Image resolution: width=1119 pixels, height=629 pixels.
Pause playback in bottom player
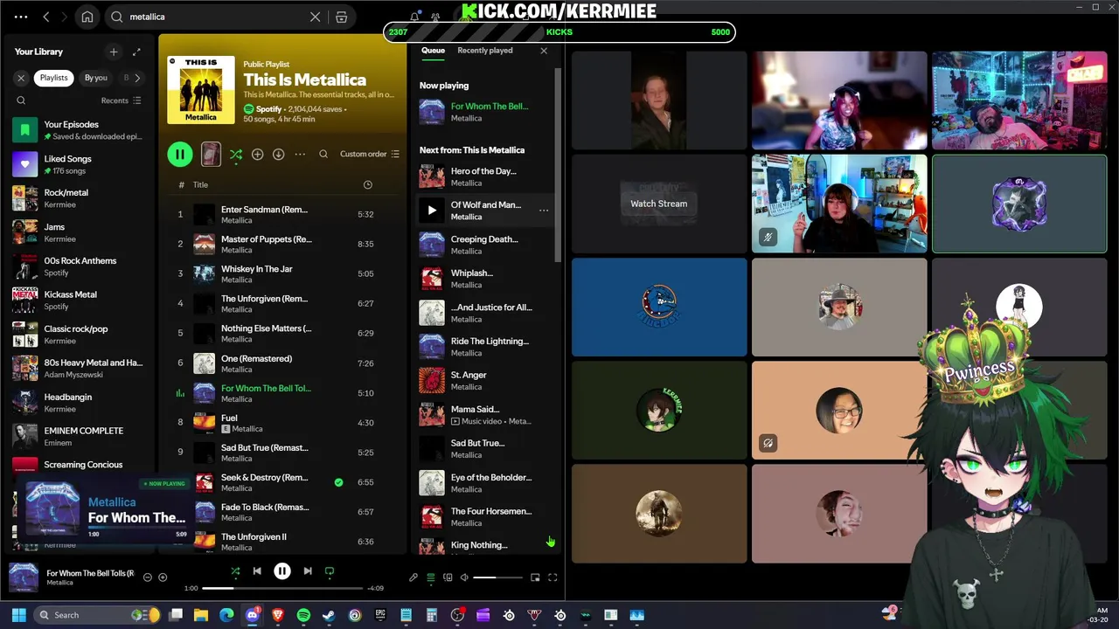pyautogui.click(x=282, y=571)
